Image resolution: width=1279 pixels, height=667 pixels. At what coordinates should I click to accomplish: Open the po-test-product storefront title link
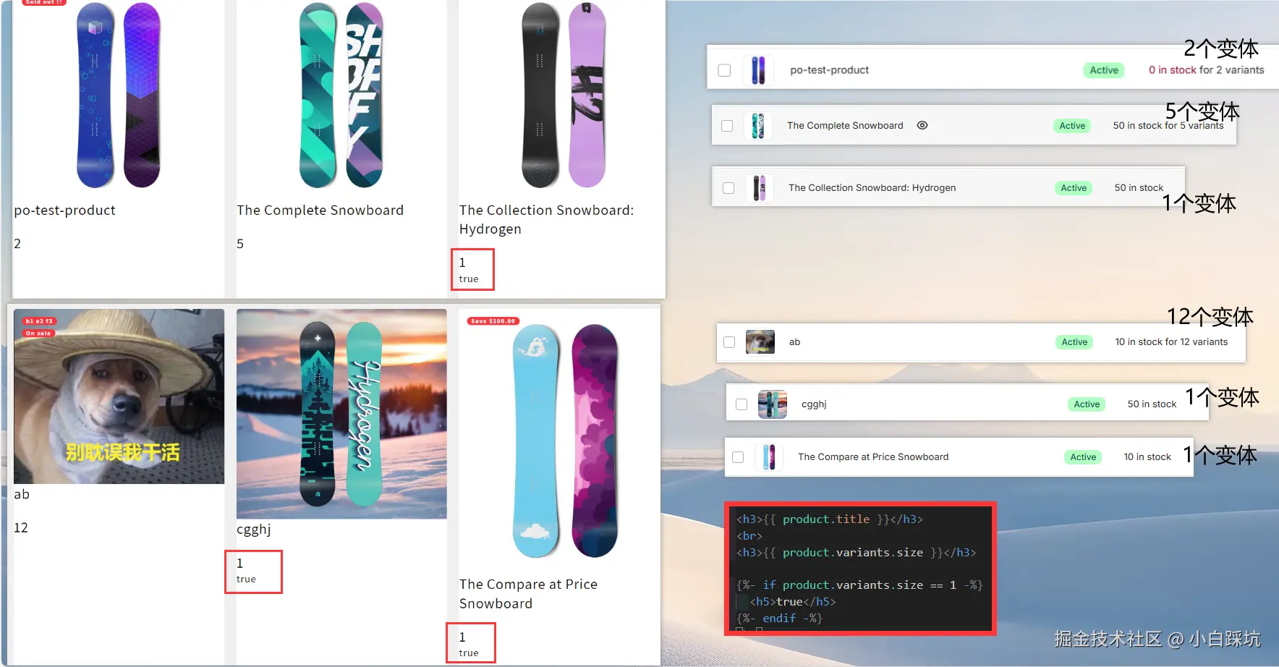65,211
